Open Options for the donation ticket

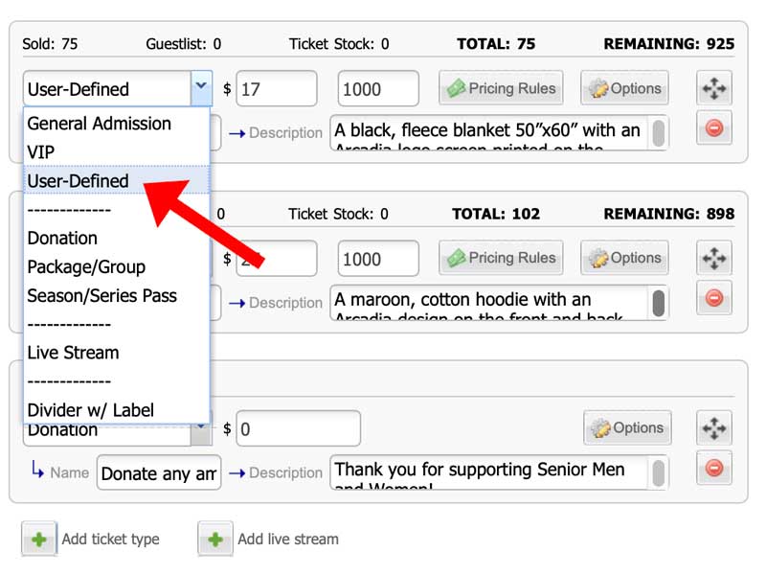[x=627, y=427]
